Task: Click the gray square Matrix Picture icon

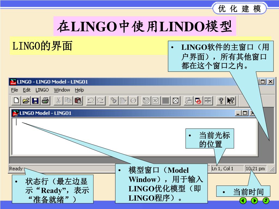Action: pyautogui.click(x=166, y=101)
